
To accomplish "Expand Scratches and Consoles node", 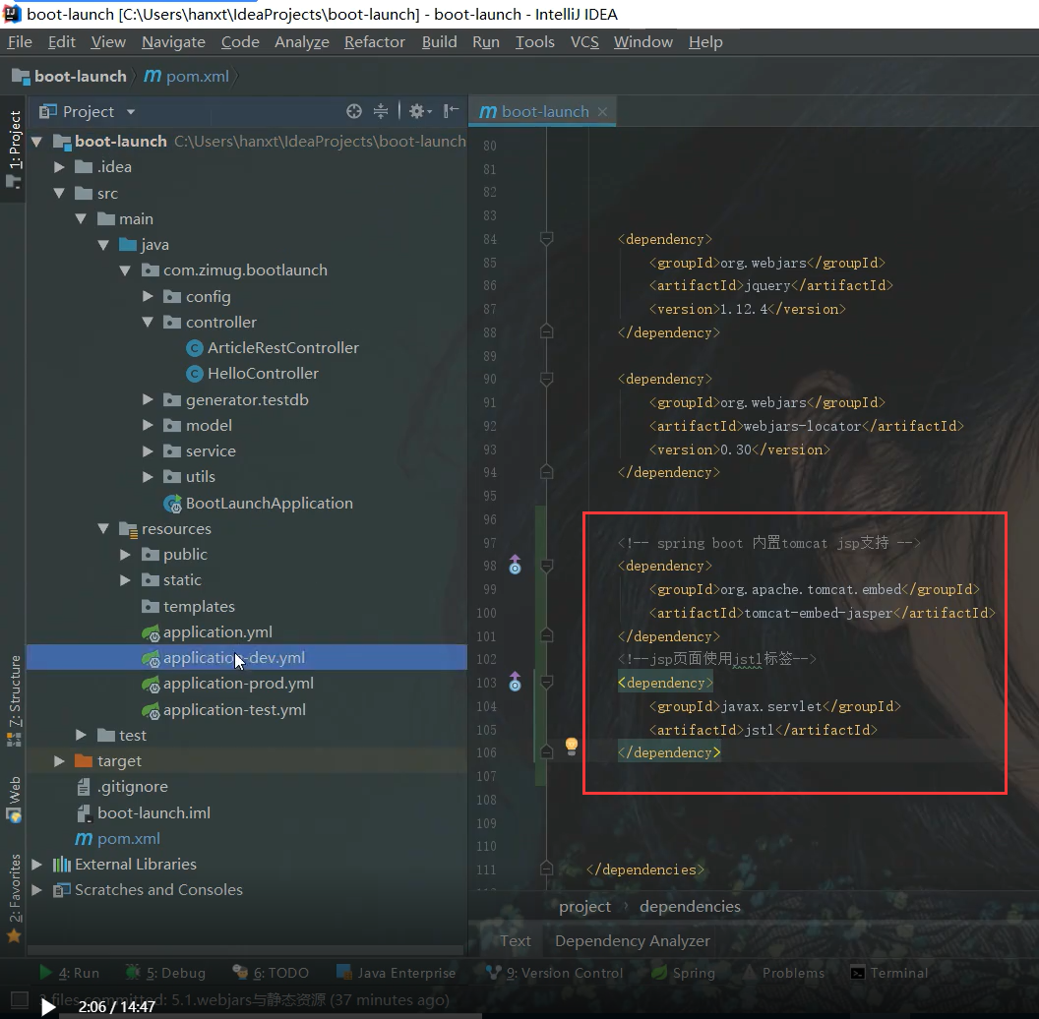I will [37, 890].
